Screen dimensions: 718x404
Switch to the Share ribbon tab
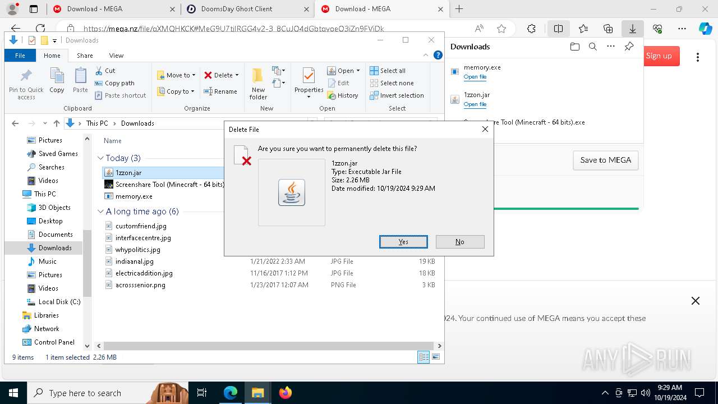coord(85,56)
